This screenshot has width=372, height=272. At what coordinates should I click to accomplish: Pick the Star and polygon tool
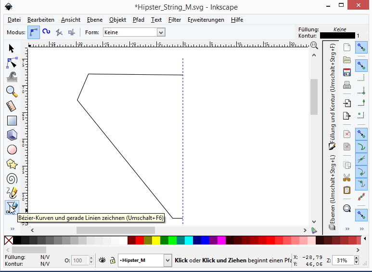click(12, 164)
